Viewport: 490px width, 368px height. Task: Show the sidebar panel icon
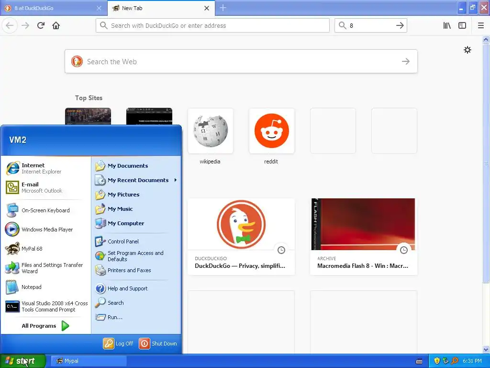(x=462, y=25)
